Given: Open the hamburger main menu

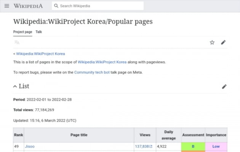Looking at the screenshot, I should click(7, 6).
